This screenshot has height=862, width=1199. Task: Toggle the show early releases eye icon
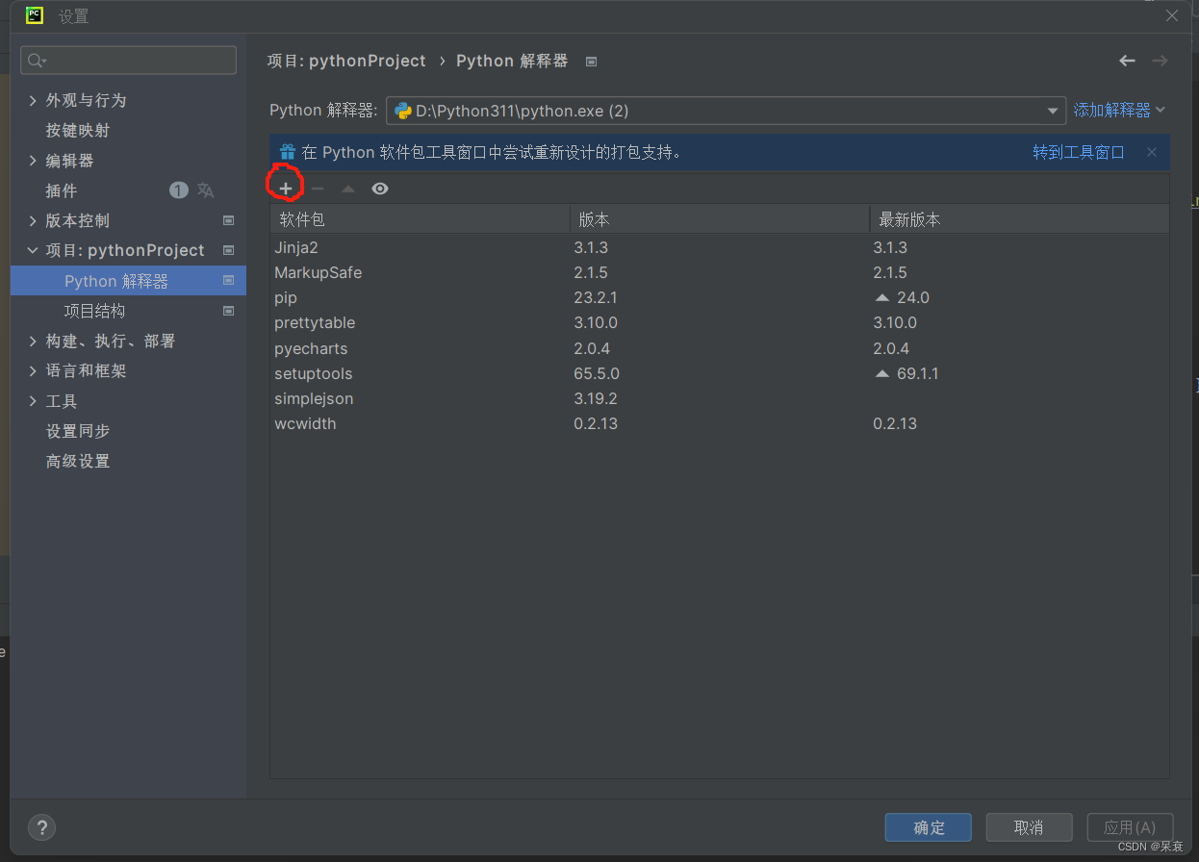(380, 189)
